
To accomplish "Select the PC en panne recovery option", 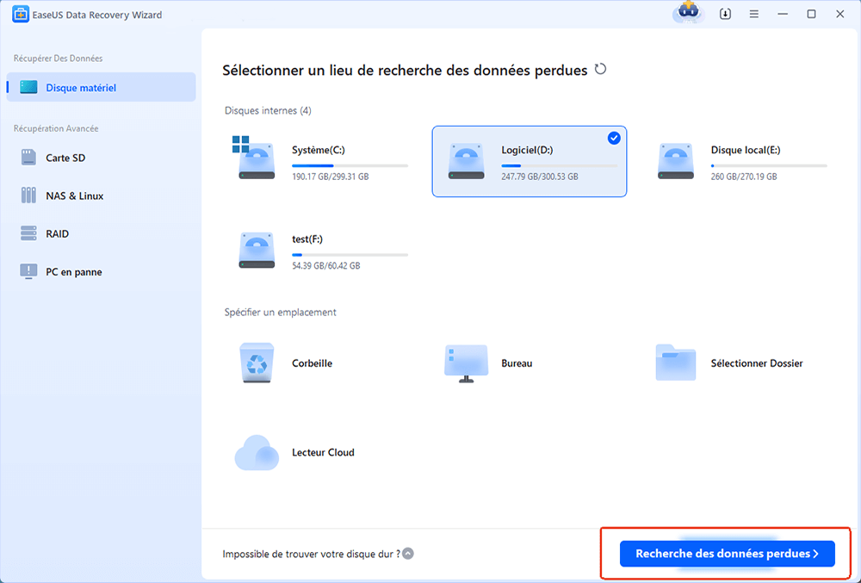I will pos(53,270).
